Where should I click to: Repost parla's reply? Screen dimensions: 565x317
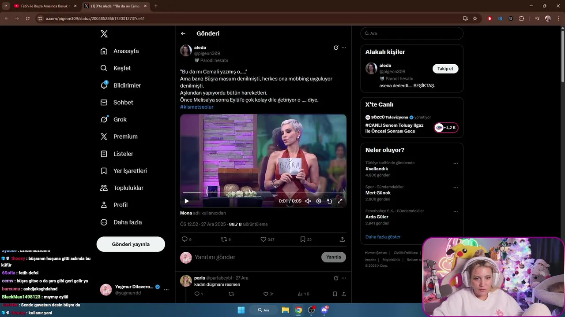point(231,294)
